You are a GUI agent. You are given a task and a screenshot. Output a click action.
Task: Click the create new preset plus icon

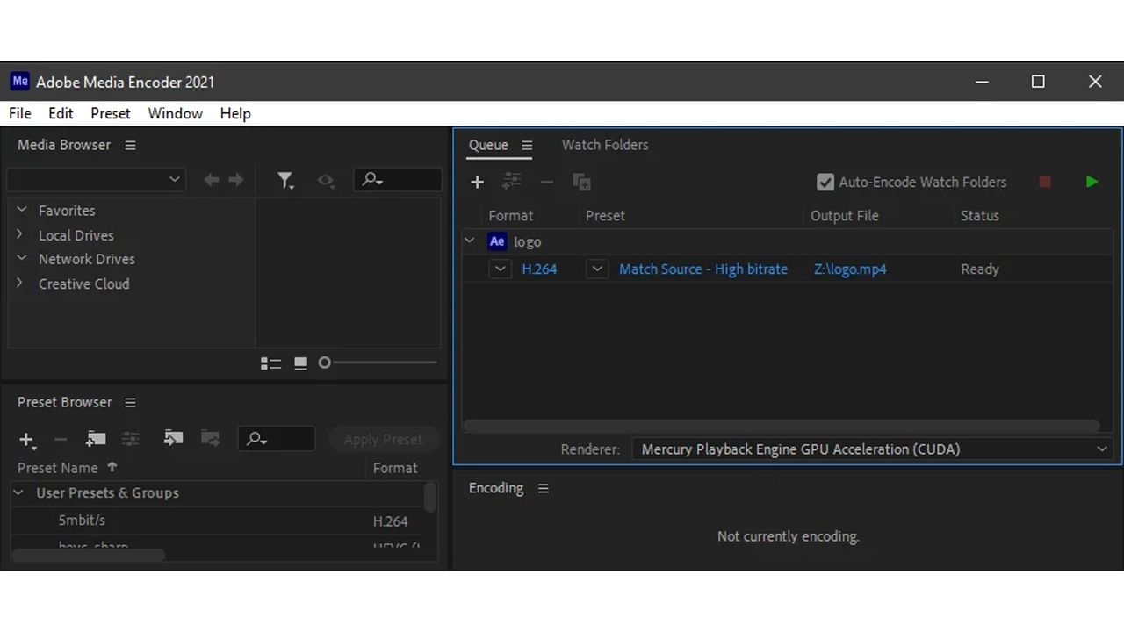[x=26, y=440]
